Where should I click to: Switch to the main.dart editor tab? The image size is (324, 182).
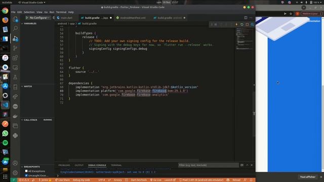pos(66,18)
